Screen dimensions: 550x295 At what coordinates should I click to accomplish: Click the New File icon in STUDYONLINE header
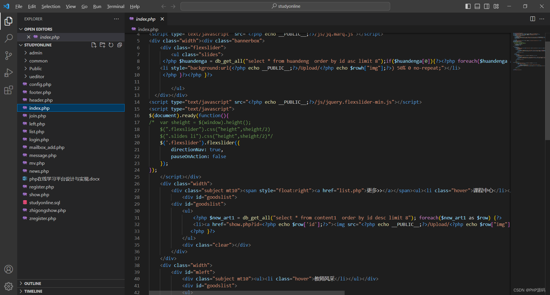pos(94,45)
